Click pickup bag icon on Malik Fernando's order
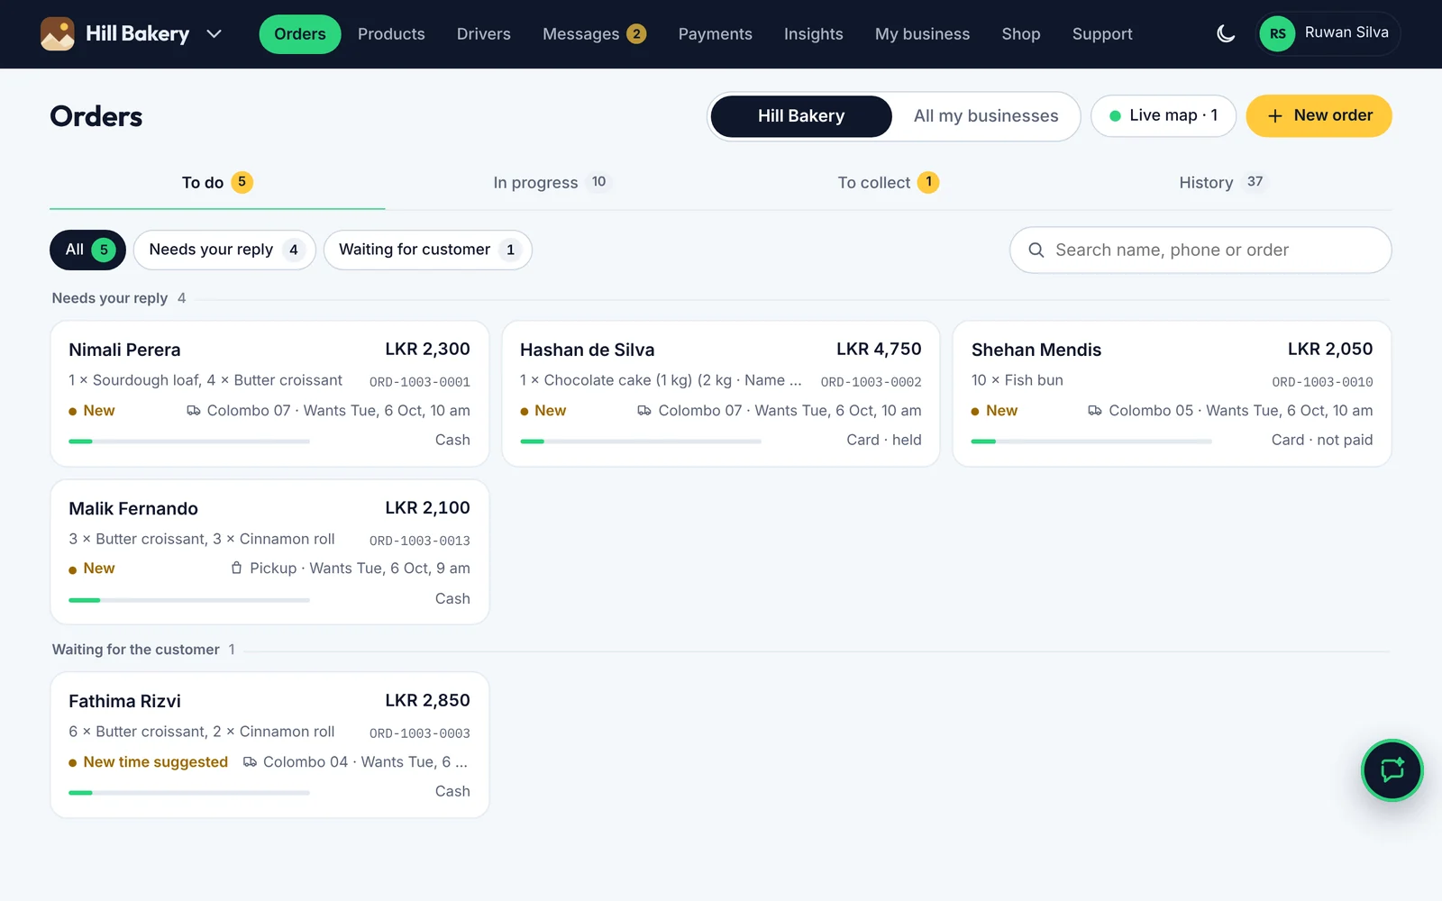The height and width of the screenshot is (901, 1442). click(236, 569)
